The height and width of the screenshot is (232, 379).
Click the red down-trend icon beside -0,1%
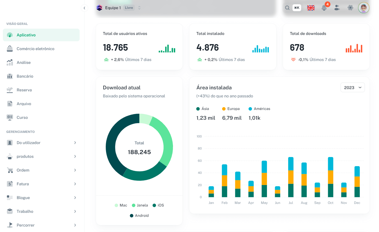pos(293,60)
